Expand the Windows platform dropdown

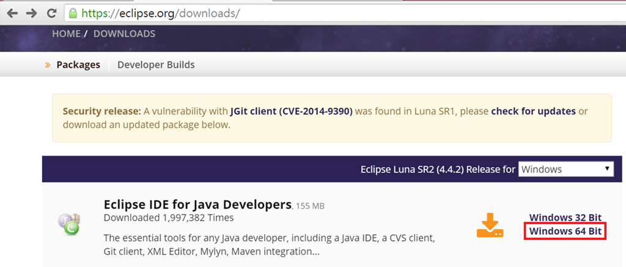(565, 169)
